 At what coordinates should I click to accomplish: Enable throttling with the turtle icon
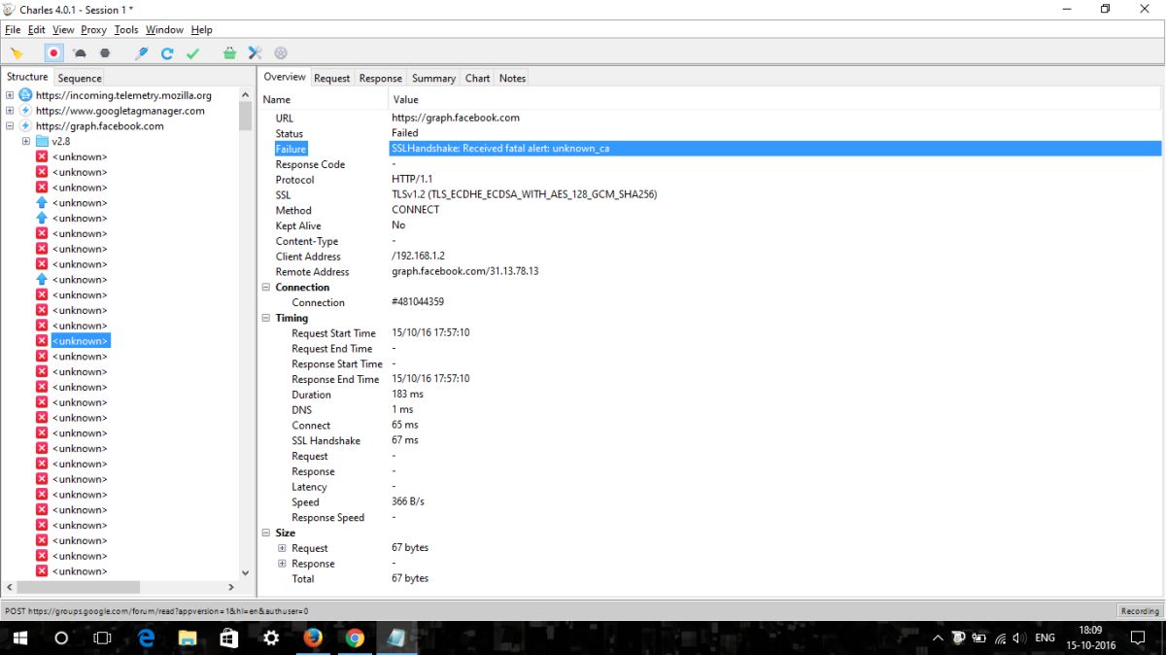[x=80, y=53]
